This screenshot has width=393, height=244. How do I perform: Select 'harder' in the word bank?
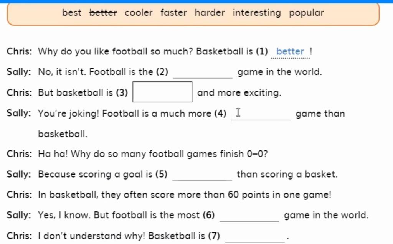pos(210,13)
